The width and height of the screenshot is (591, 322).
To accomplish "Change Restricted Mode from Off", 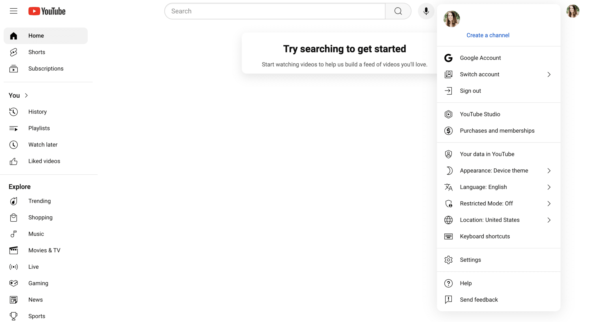I will pos(486,203).
